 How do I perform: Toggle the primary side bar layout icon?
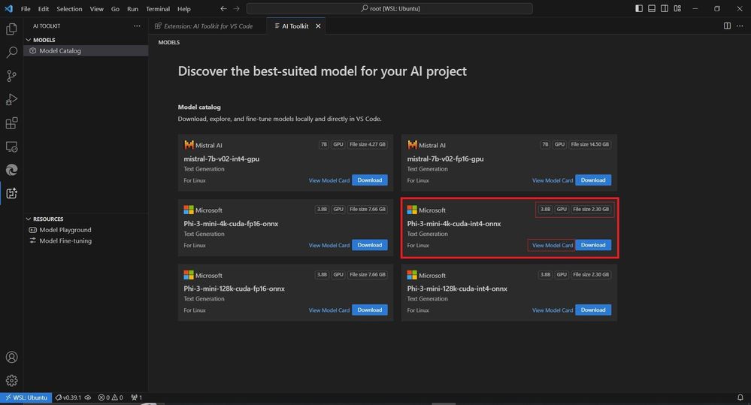pyautogui.click(x=639, y=8)
